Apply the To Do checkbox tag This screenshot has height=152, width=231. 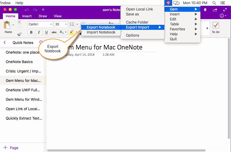[216, 28]
